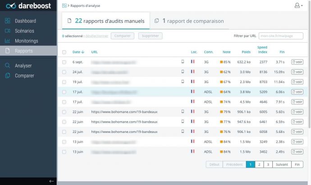Viewport: 311px width, 185px height.
Task: Sort by Note column header
Action: tap(226, 52)
